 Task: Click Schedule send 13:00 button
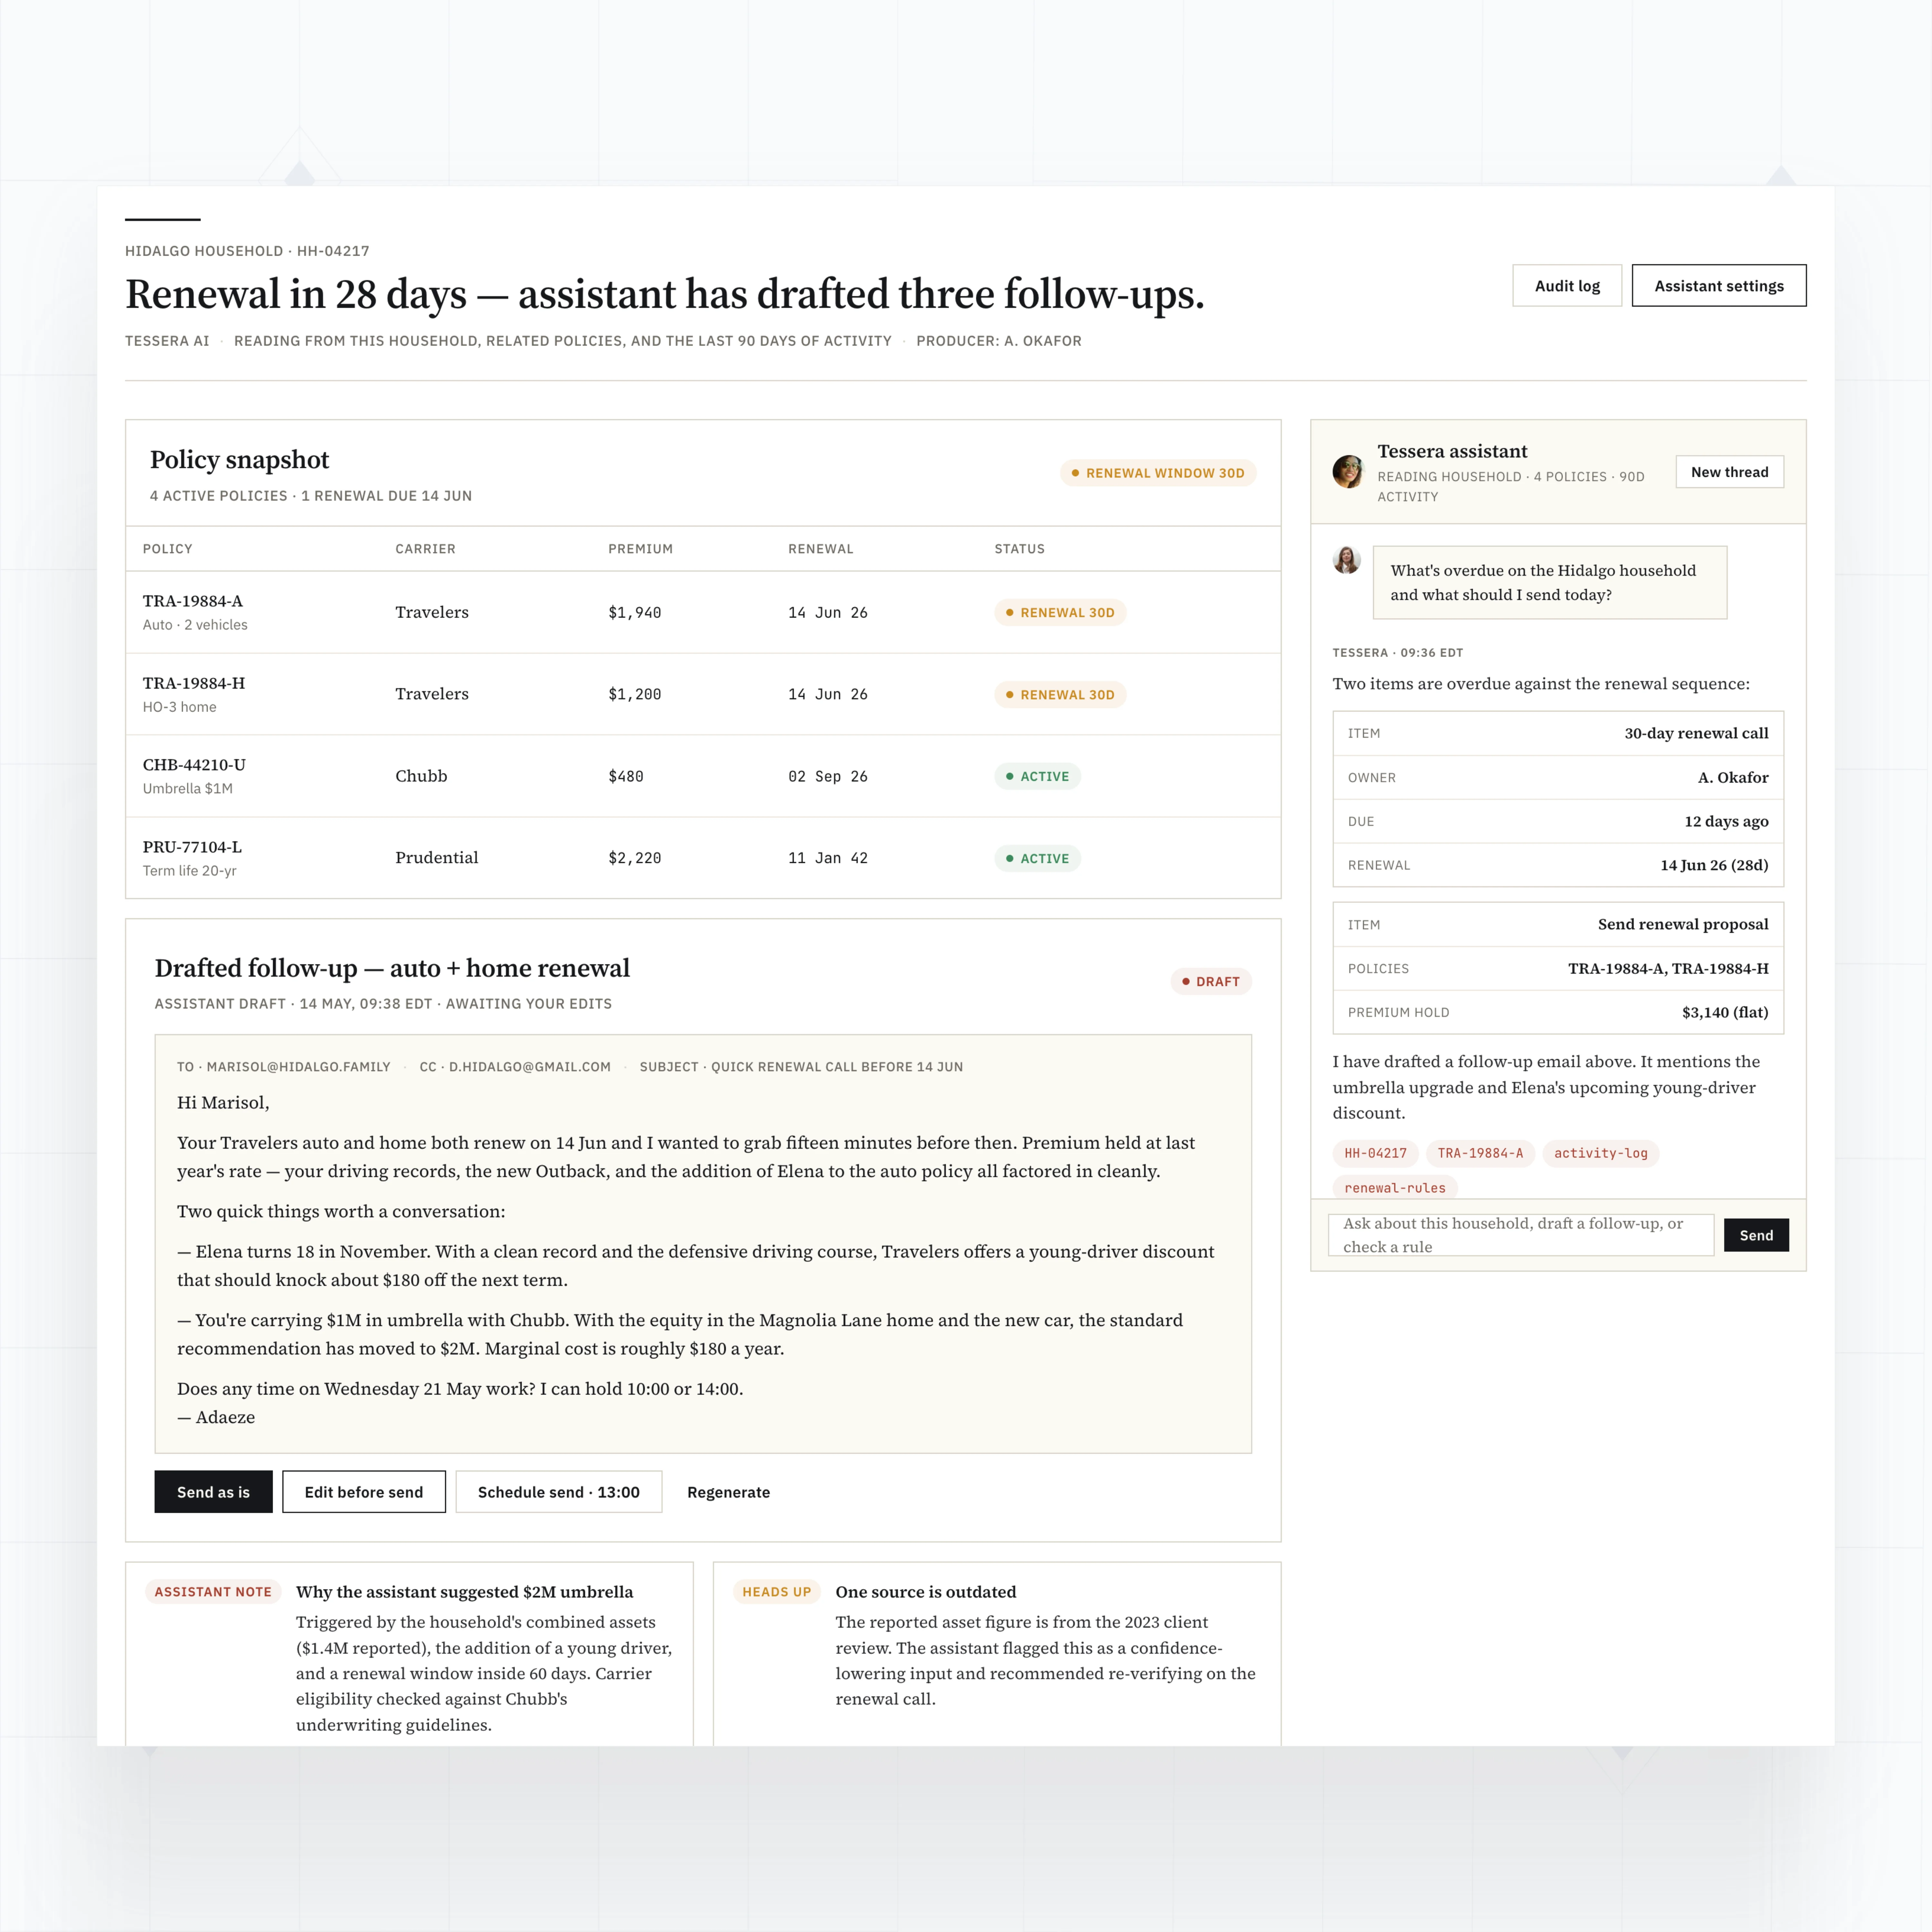(x=559, y=1492)
